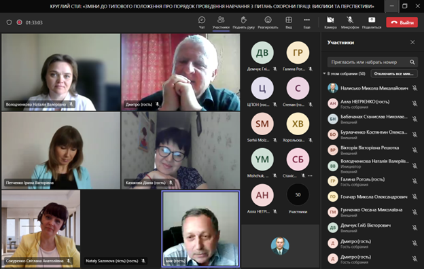Screen dimensions: 424x269
Task: Open the Вид view options
Action: tap(289, 22)
